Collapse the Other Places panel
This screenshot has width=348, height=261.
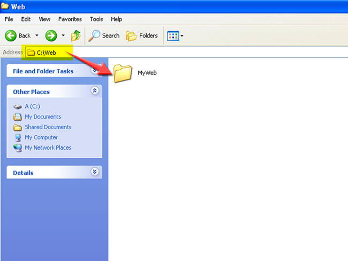[x=95, y=91]
